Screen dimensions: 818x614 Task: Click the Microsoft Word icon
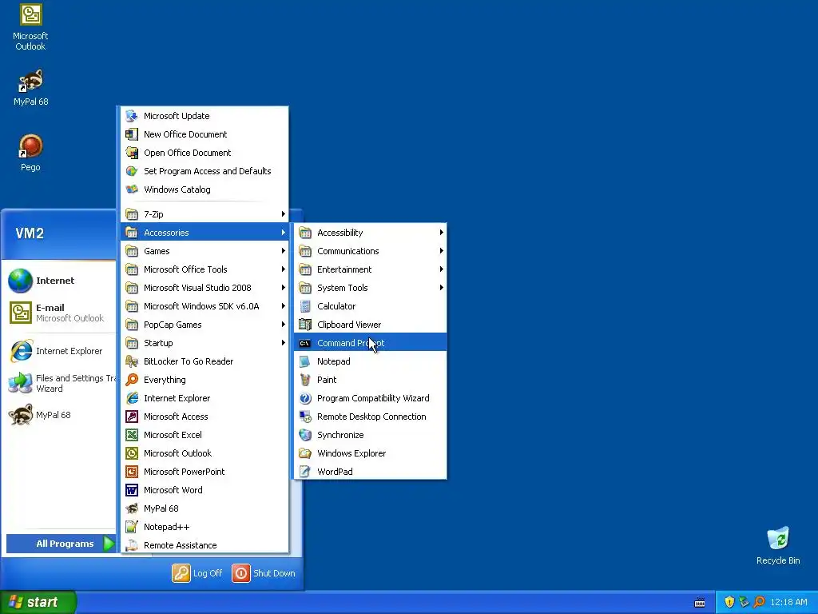[132, 490]
